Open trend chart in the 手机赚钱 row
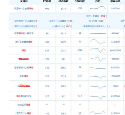This screenshot has width=125, height=115. coord(98,77)
